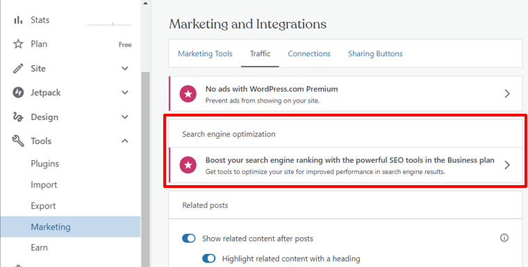Toggle Show related content after posts

[188, 239]
